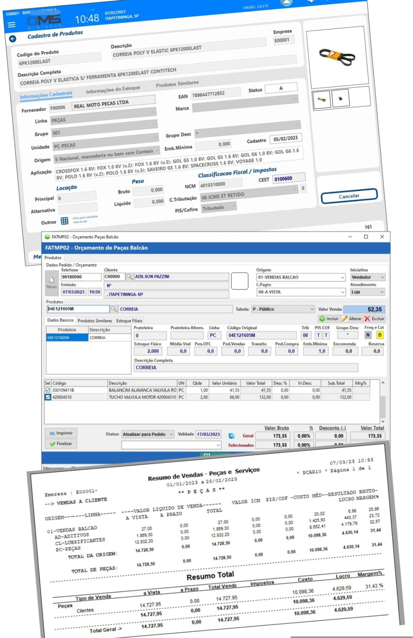413x638 pixels.
Task: Click the green FATMP02 title bar icon
Action: point(47,236)
